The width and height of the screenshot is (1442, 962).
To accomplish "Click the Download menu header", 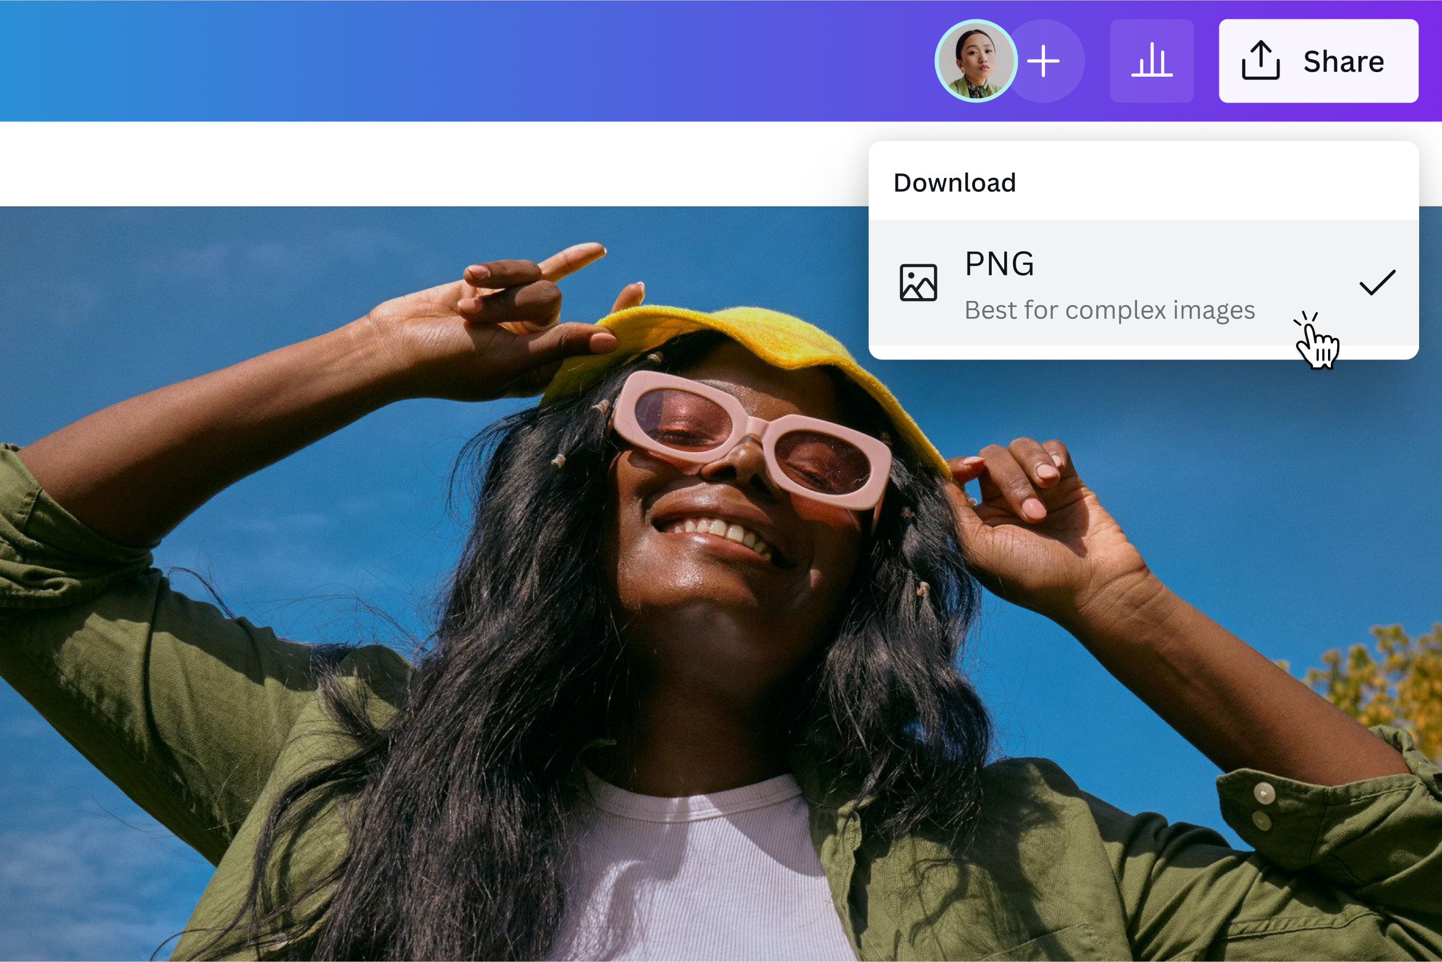I will (954, 181).
